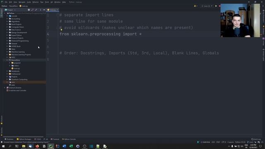Expand External Libraries node
Image resolution: width=265 pixels, height=149 pixels.
[x=5, y=88]
